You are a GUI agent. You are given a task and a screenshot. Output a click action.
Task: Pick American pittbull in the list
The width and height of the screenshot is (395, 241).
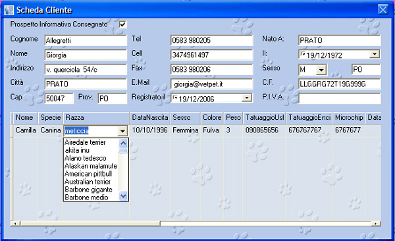(x=91, y=174)
